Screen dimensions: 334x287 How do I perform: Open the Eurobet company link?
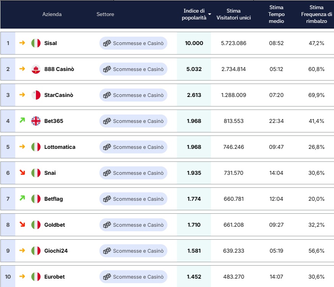pos(55,277)
